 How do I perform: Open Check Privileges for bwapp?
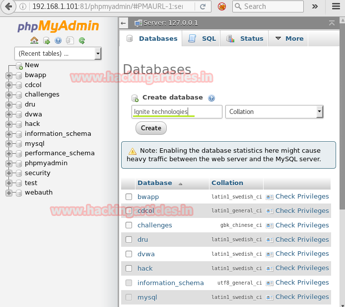[x=302, y=196]
